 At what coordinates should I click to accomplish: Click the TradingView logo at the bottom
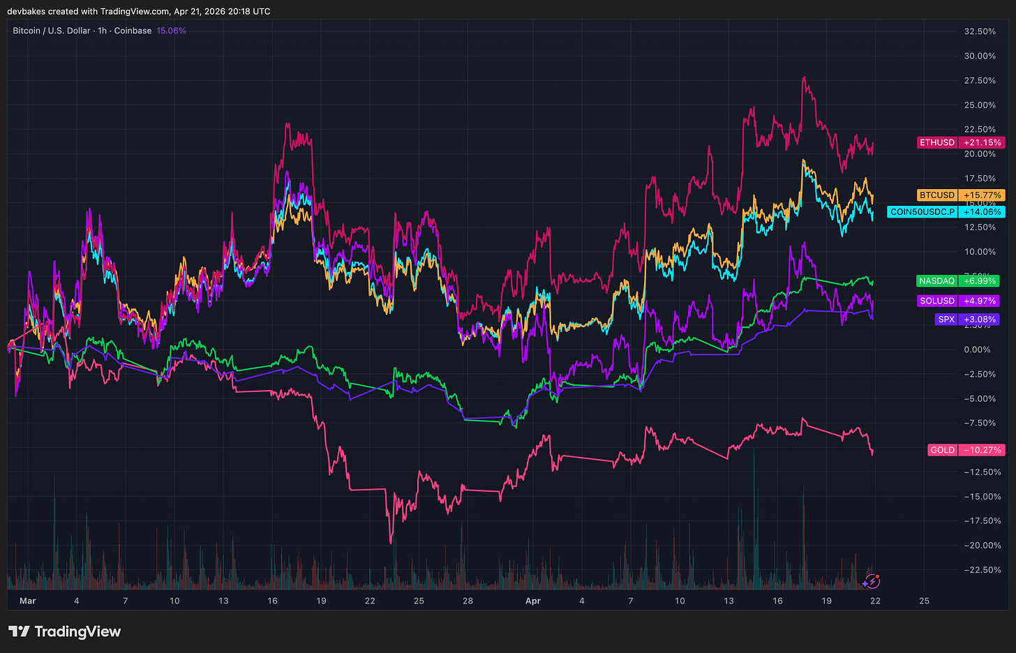[64, 631]
